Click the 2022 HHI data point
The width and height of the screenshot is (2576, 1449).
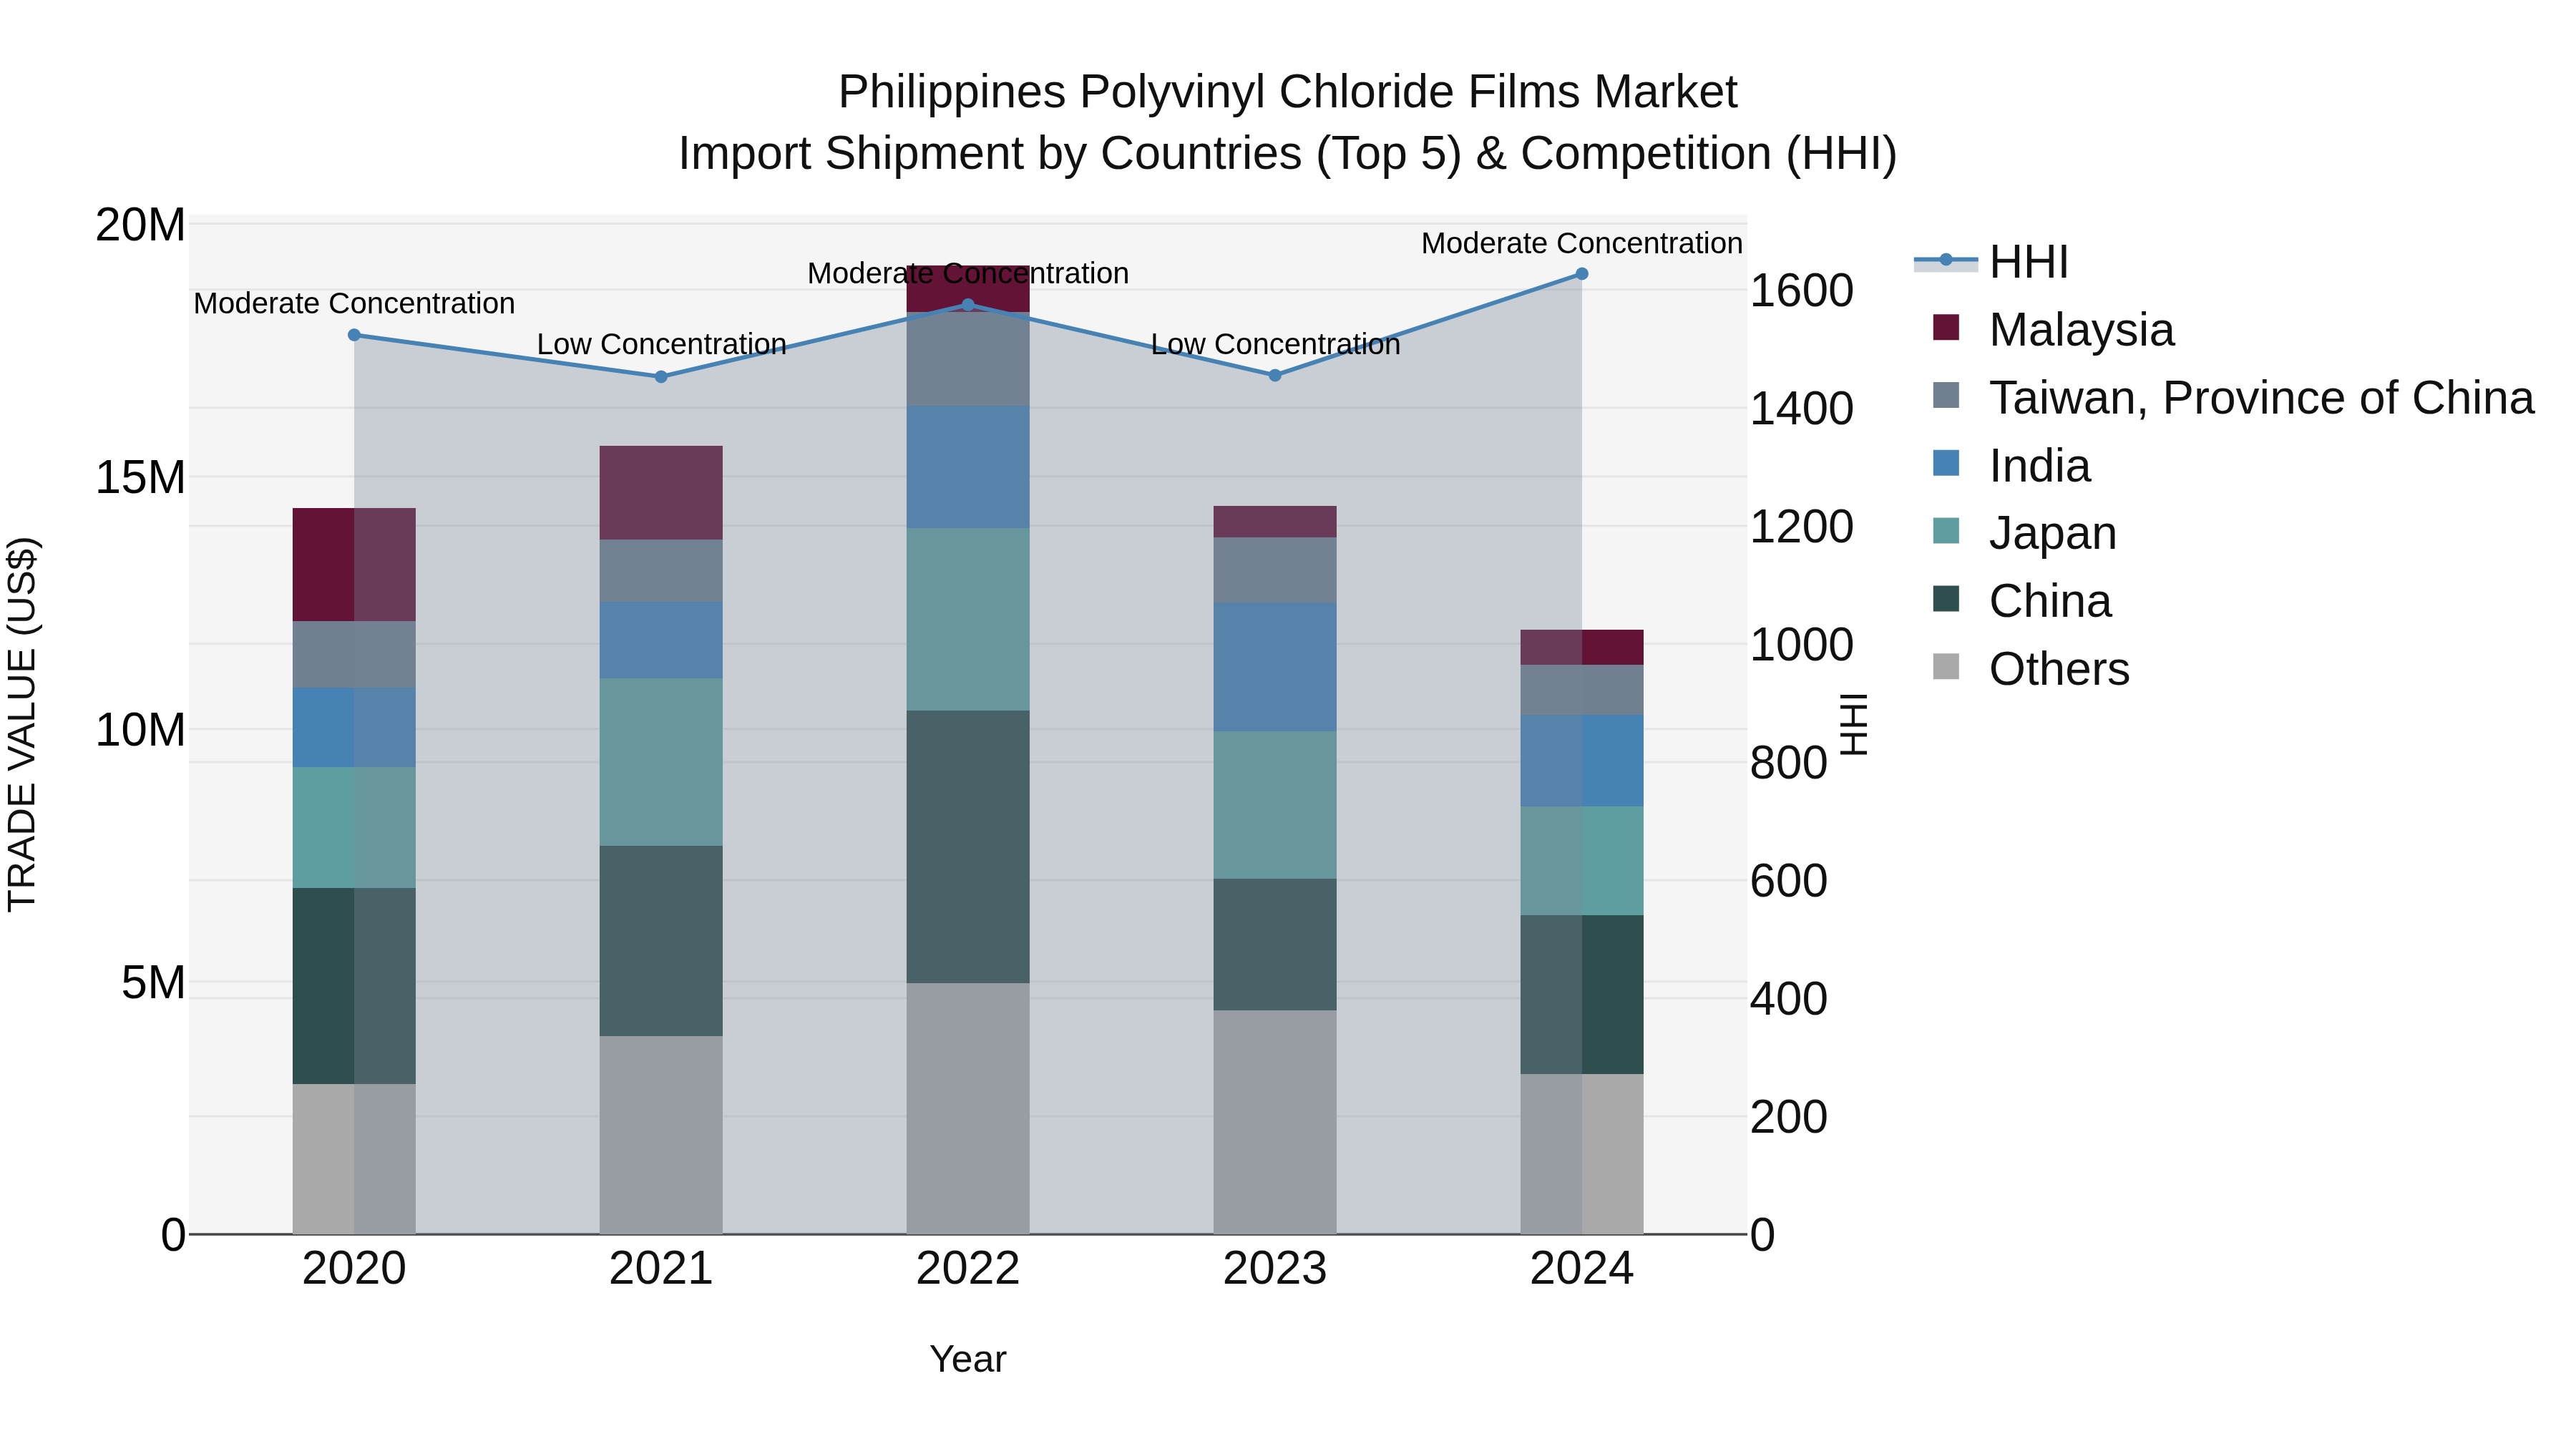[968, 305]
